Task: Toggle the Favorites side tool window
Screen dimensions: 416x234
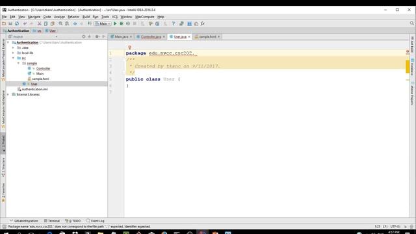Action: 3,192
